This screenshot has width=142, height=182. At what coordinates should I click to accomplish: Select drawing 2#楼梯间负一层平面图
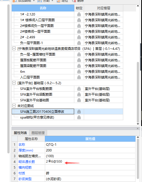click(x=37, y=26)
